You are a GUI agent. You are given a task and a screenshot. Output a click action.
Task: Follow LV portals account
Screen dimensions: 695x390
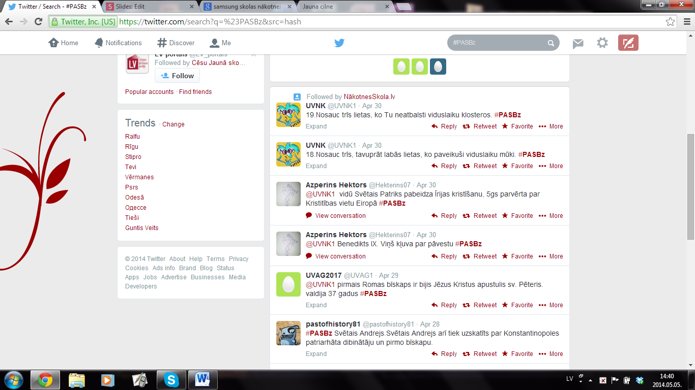click(x=178, y=76)
